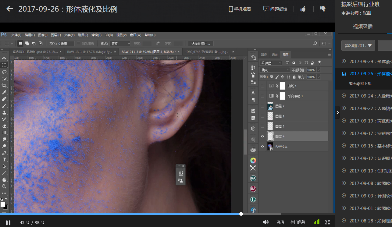Select the Path Selection tool

click(4, 166)
